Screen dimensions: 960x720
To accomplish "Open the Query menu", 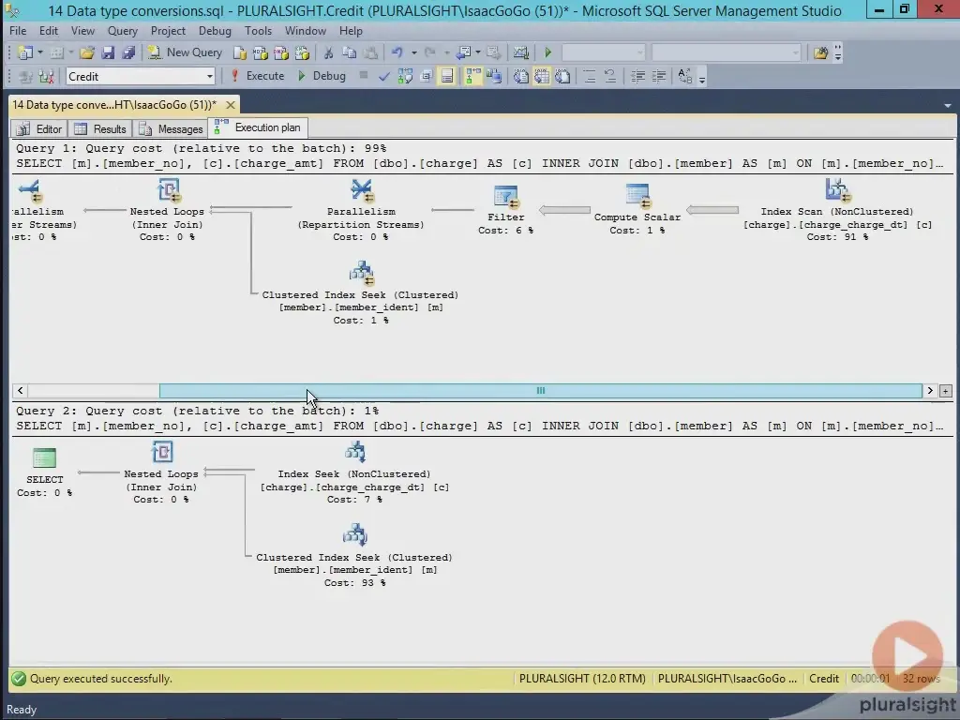I will pos(123,31).
